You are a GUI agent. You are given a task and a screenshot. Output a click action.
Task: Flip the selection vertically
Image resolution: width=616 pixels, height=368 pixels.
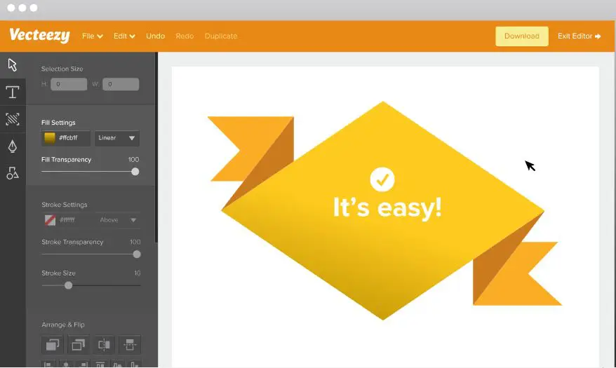tap(129, 344)
